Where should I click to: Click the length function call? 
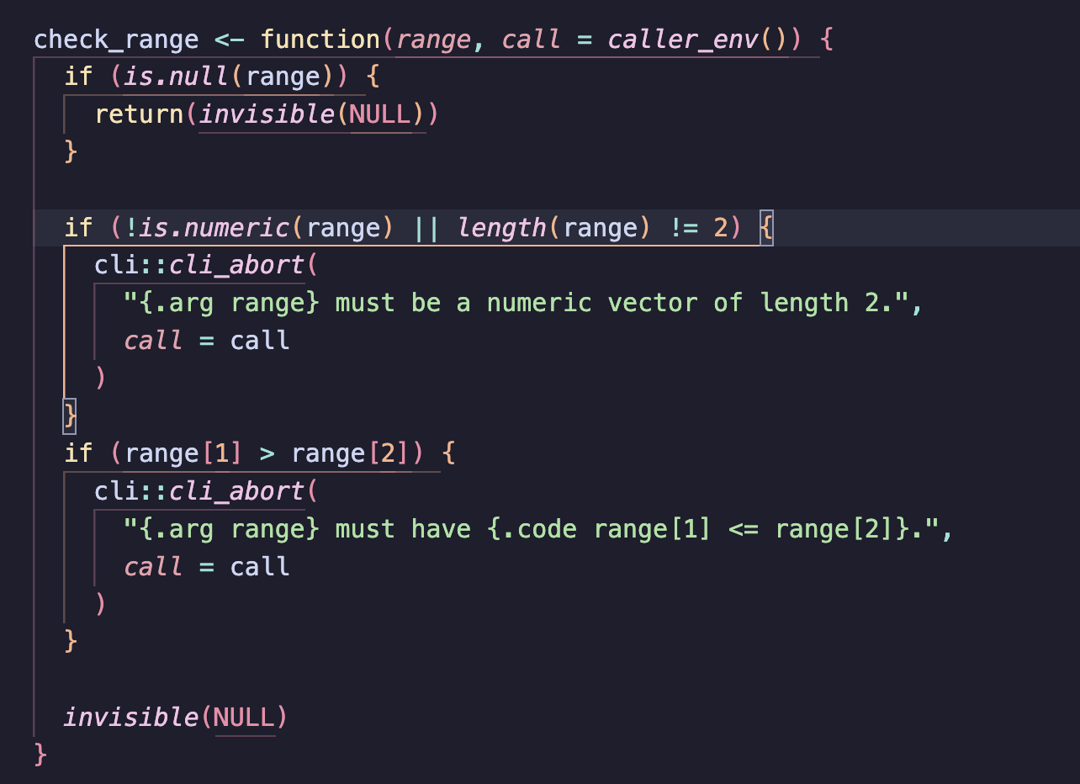tap(501, 227)
